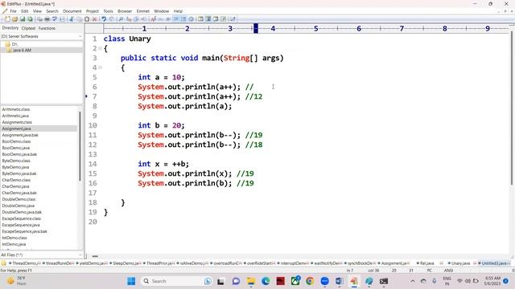Place cursor on line 8 println(a) statement
The width and height of the screenshot is (515, 289).
click(x=184, y=106)
